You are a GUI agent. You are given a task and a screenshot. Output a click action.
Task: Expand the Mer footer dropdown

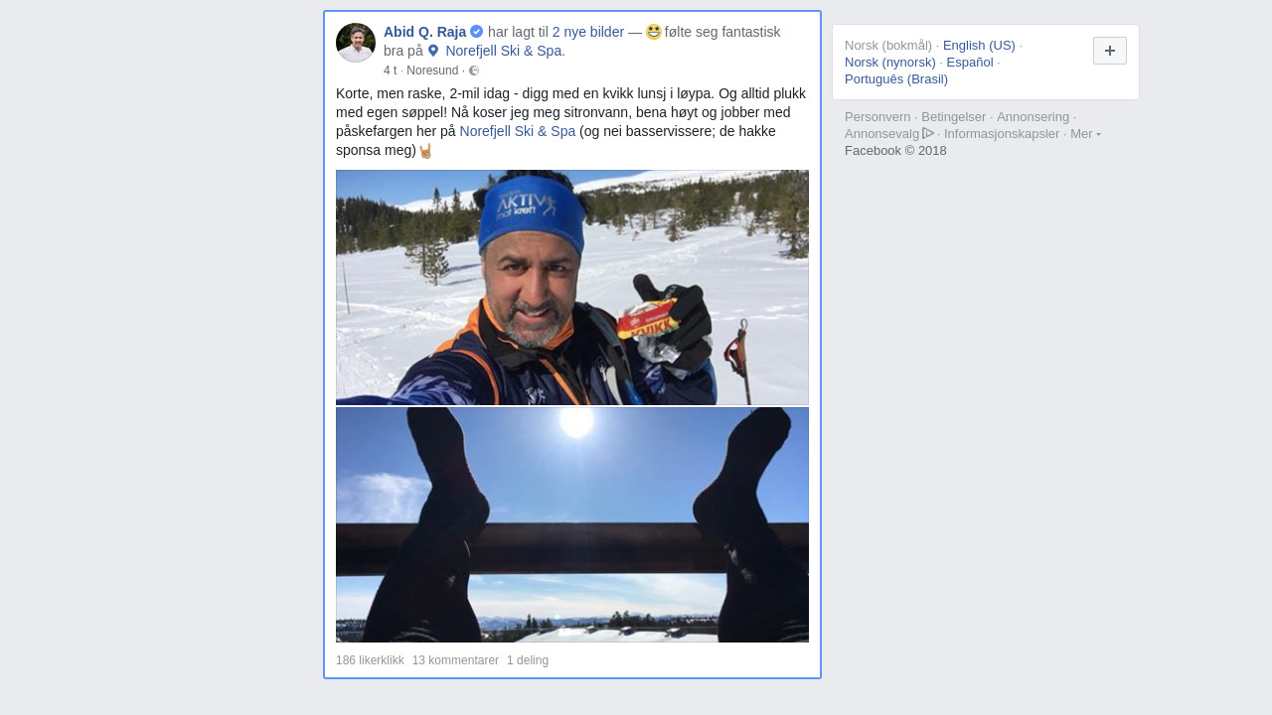[x=1085, y=134]
